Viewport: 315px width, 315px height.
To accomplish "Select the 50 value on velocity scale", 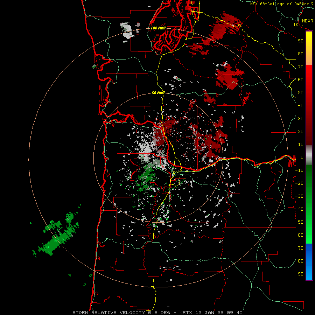I will pyautogui.click(x=301, y=93).
